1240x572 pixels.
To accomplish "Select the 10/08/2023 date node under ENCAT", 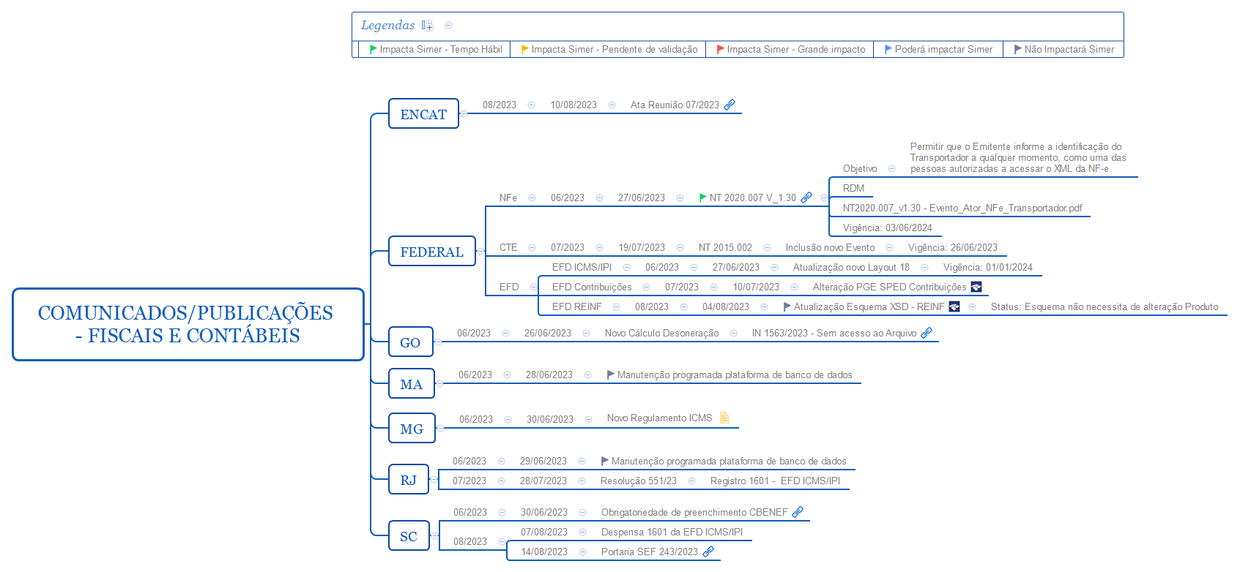I will click(573, 105).
